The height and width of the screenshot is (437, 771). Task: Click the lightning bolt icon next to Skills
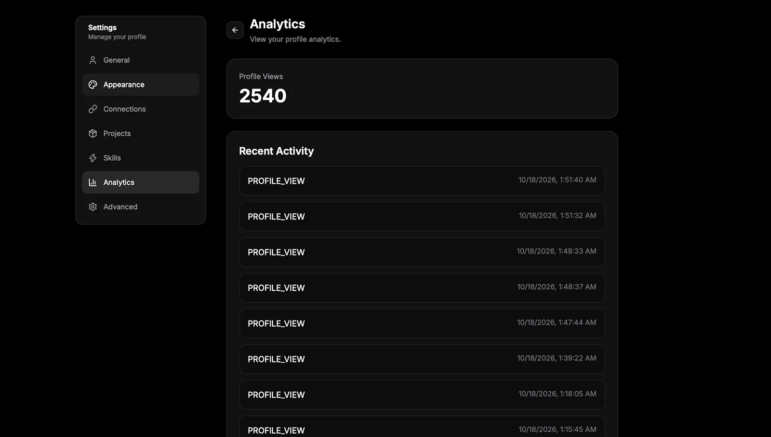(x=93, y=158)
